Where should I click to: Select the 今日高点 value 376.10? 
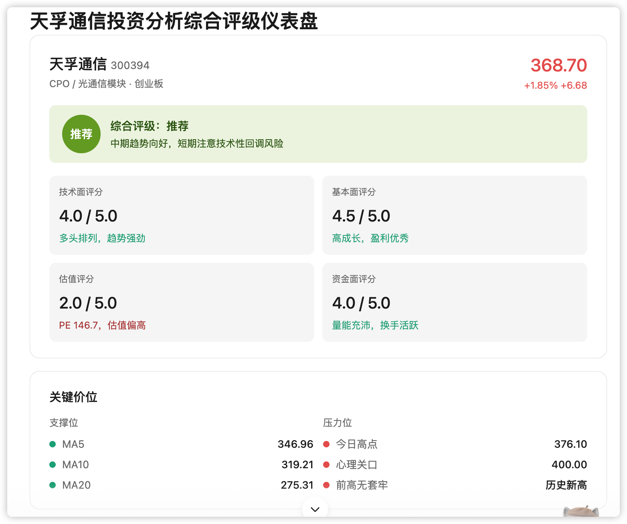pyautogui.click(x=570, y=444)
